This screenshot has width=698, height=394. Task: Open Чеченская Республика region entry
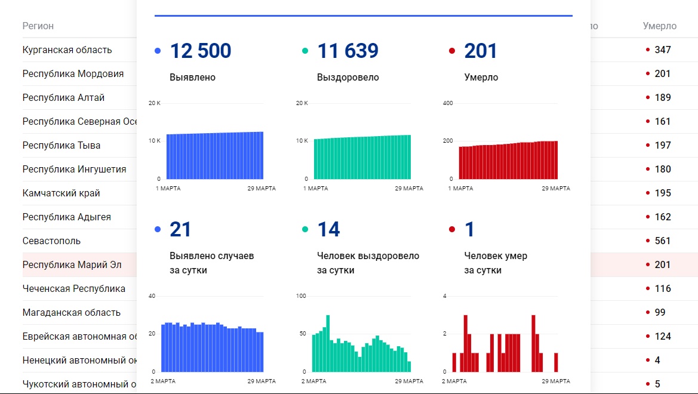pos(74,289)
